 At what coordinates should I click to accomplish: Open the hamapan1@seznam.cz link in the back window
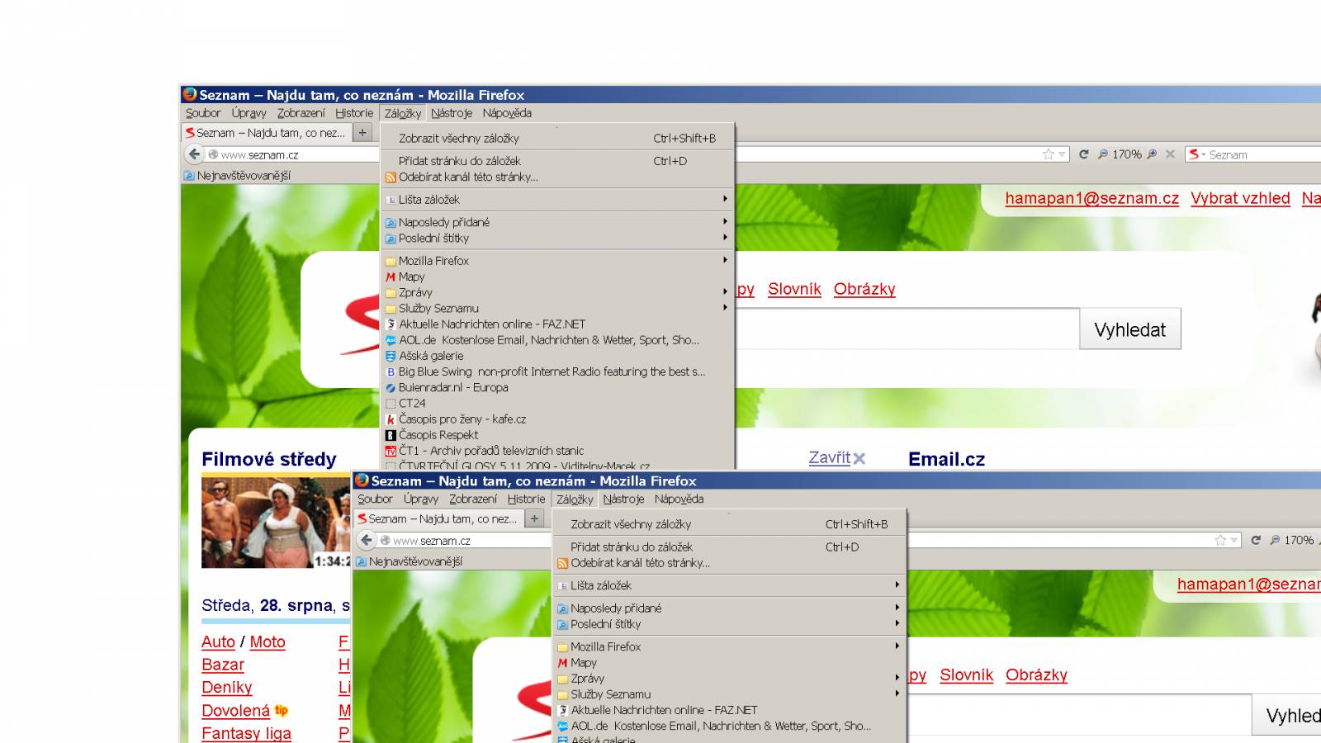[x=1091, y=198]
